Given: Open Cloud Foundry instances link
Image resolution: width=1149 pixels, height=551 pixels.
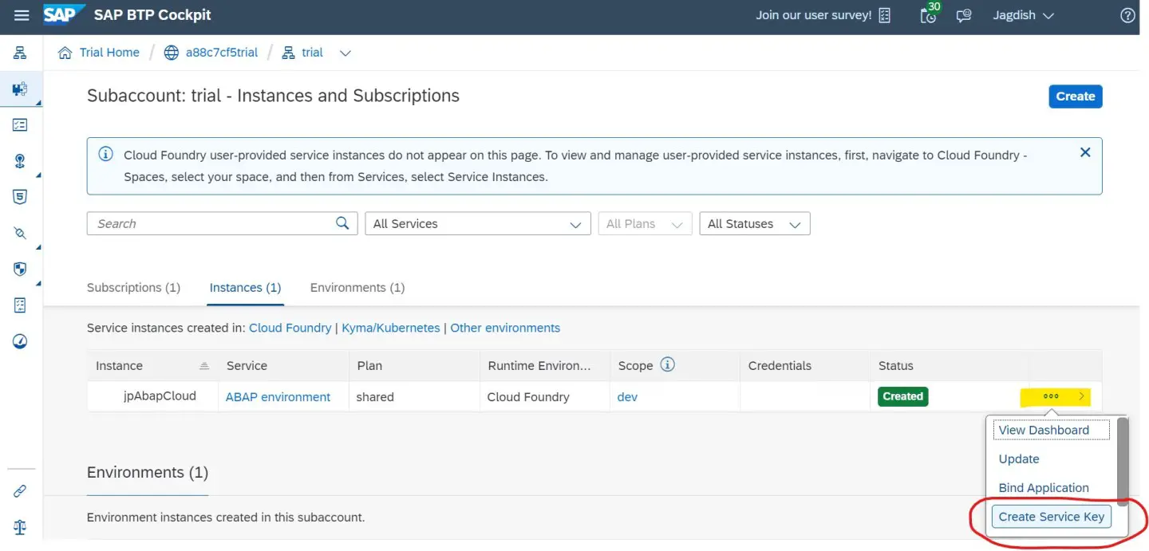Looking at the screenshot, I should [x=290, y=328].
